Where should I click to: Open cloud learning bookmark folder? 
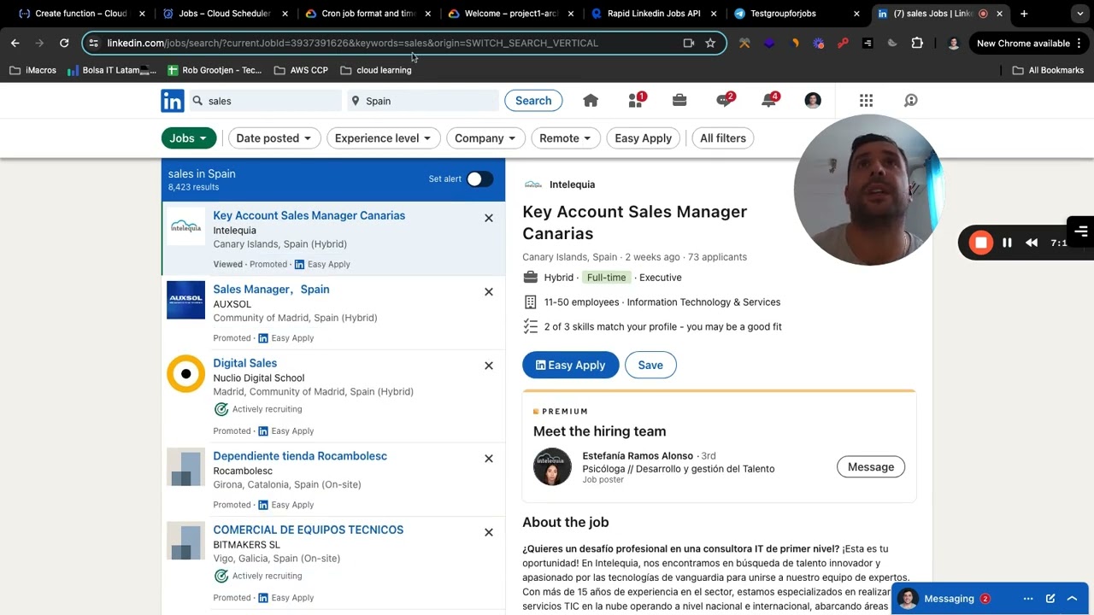(x=376, y=70)
